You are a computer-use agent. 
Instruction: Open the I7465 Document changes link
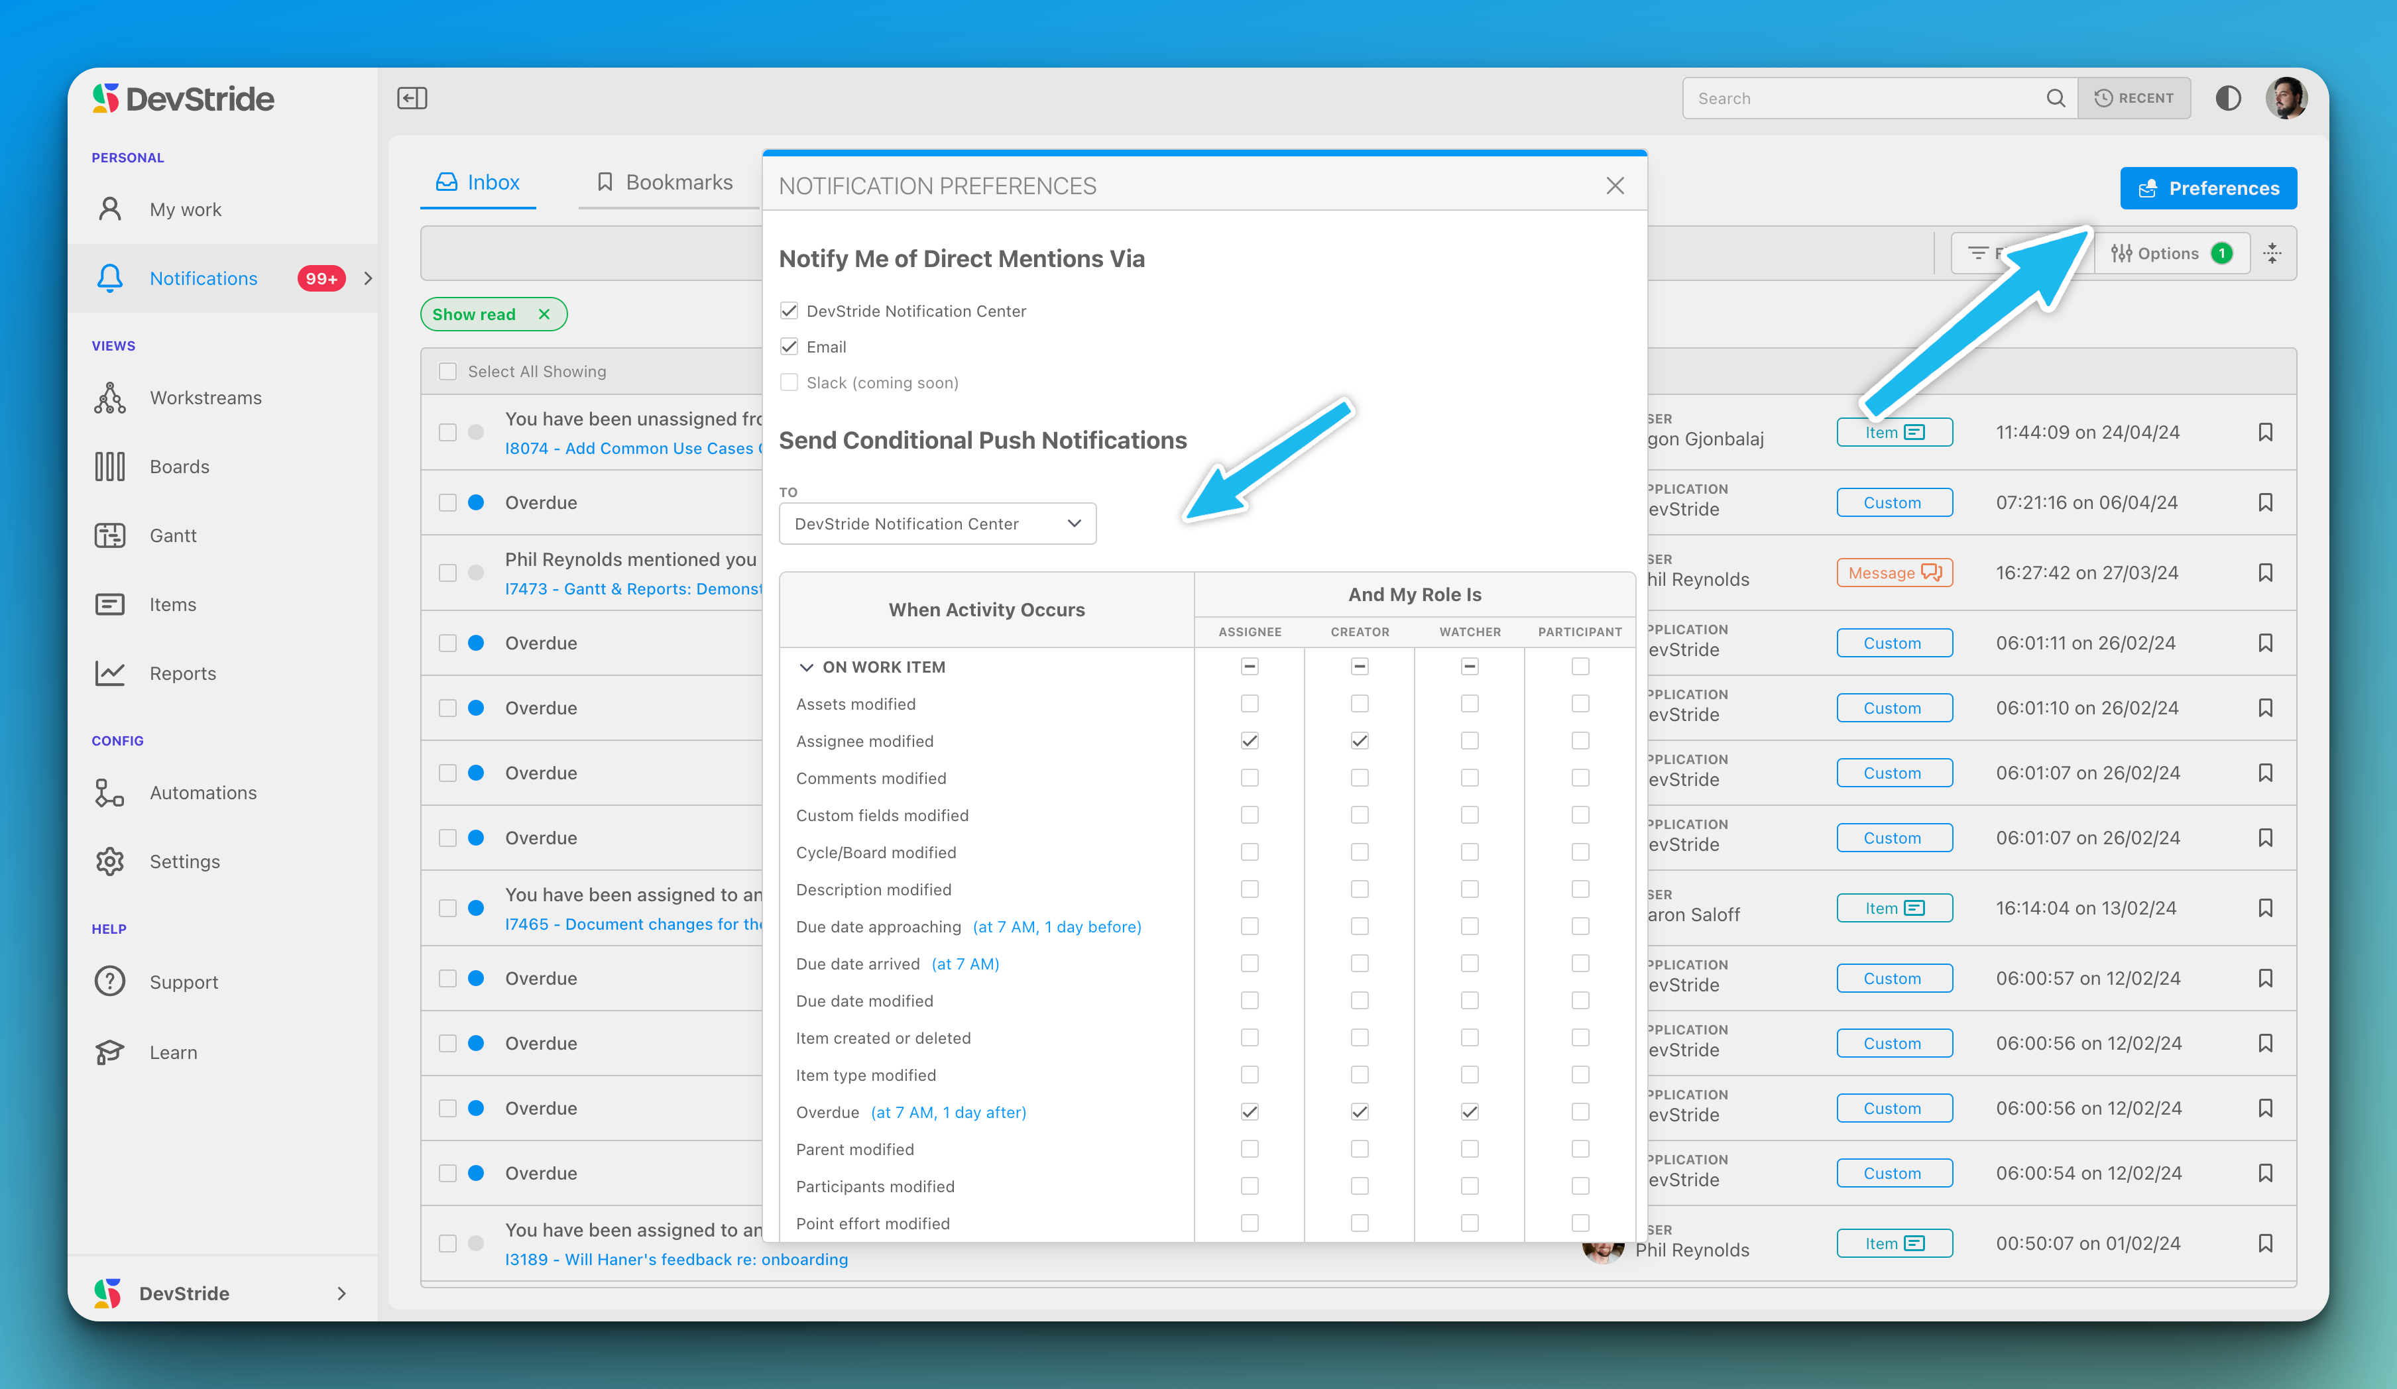pos(632,924)
